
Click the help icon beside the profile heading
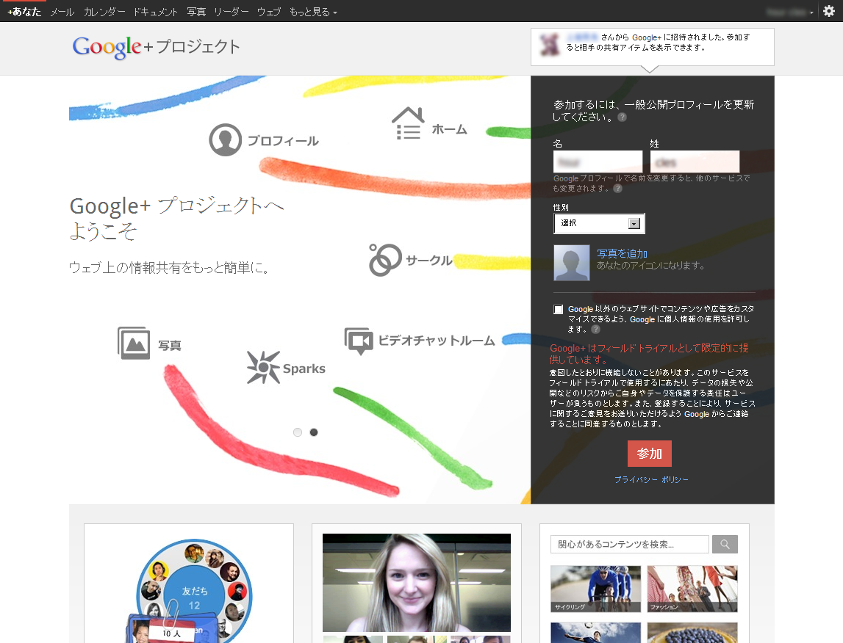(623, 117)
